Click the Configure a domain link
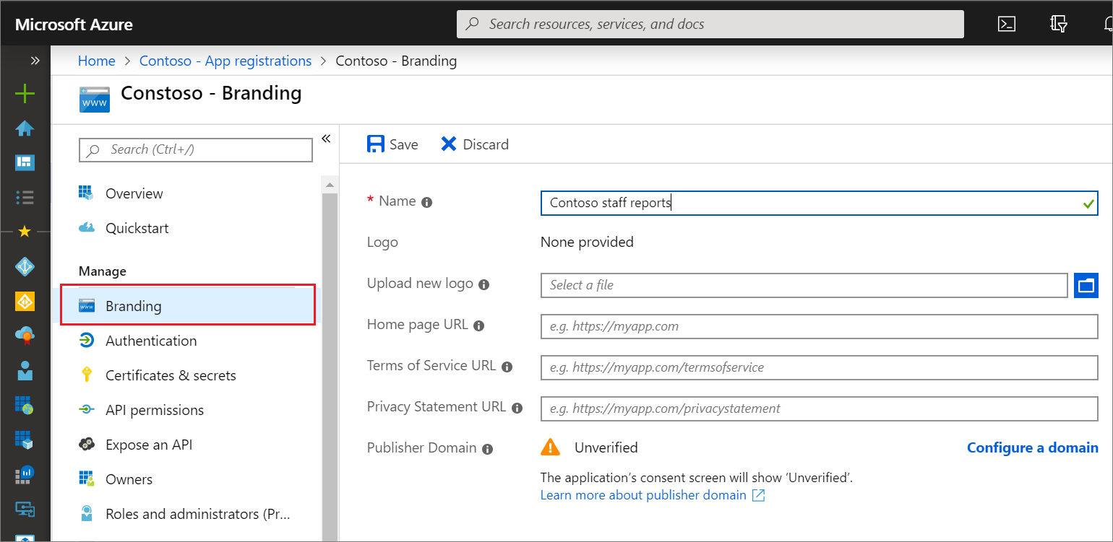1113x542 pixels. coord(1032,447)
